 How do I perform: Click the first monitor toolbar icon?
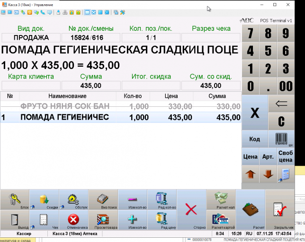pyautogui.click(x=3, y=12)
